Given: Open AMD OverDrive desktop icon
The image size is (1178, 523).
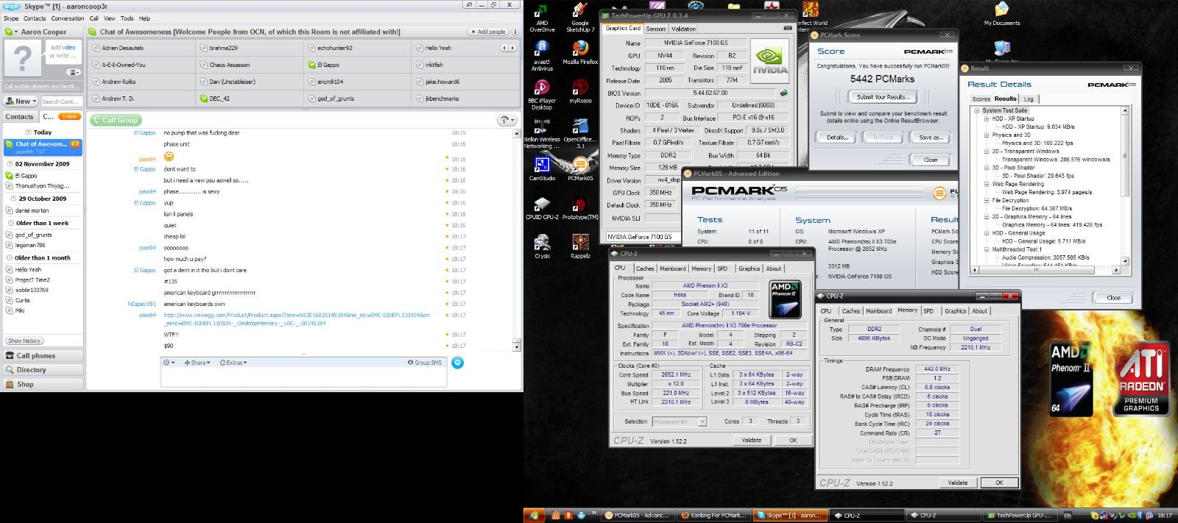Looking at the screenshot, I should 542,18.
